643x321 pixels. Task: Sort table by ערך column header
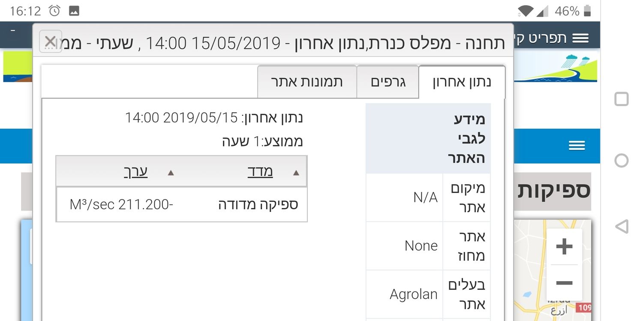pyautogui.click(x=135, y=172)
